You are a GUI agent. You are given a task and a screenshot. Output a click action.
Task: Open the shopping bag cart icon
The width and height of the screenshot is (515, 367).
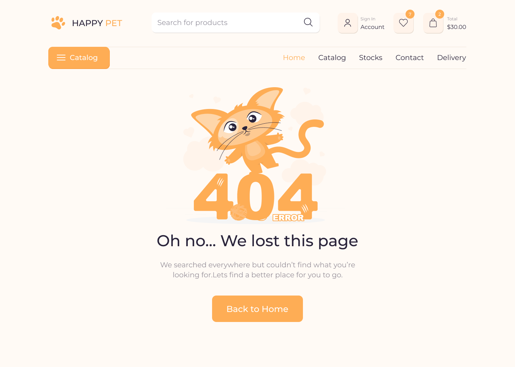pyautogui.click(x=433, y=23)
